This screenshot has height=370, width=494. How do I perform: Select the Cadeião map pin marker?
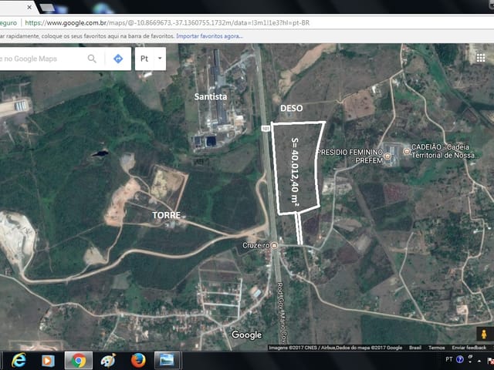(x=407, y=151)
